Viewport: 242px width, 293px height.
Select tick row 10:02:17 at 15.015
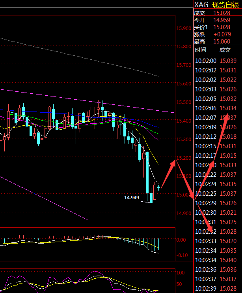click(216, 156)
